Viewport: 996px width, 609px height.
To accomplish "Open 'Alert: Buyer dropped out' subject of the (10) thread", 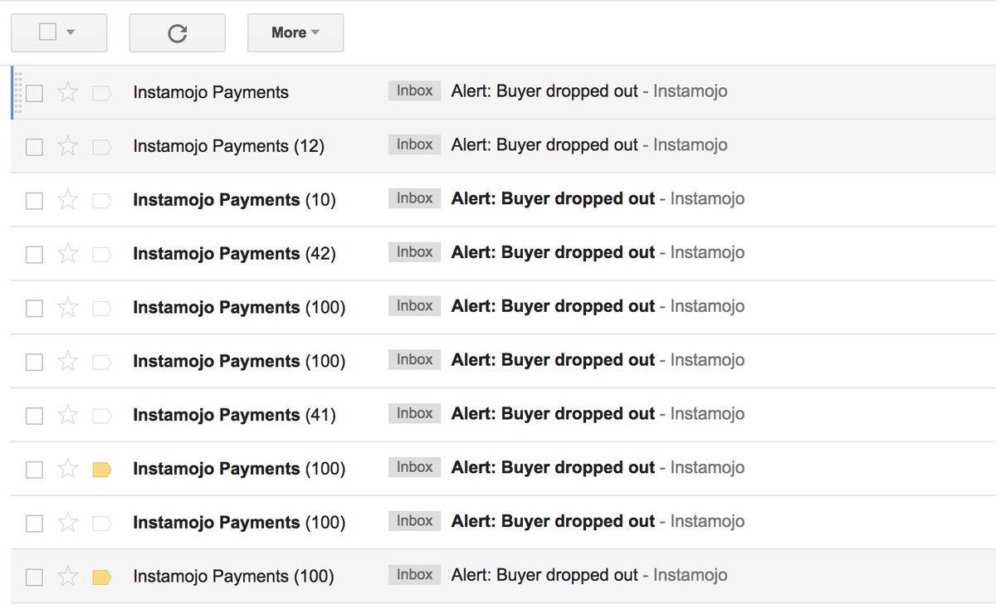I will (553, 198).
